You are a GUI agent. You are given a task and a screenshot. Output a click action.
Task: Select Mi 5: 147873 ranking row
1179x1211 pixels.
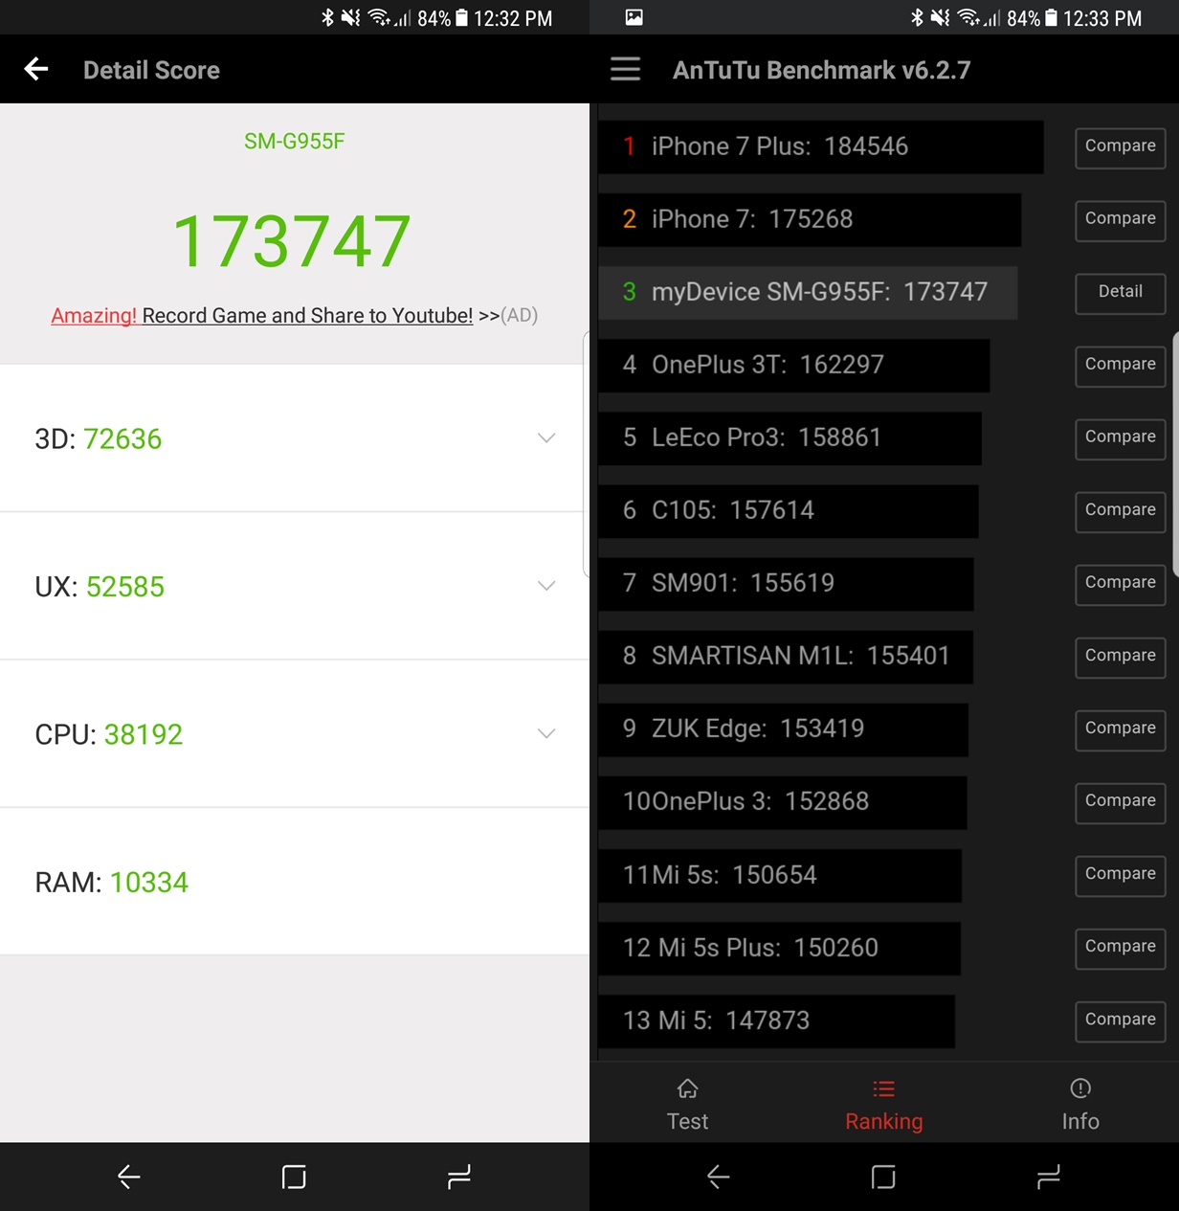coord(776,1020)
